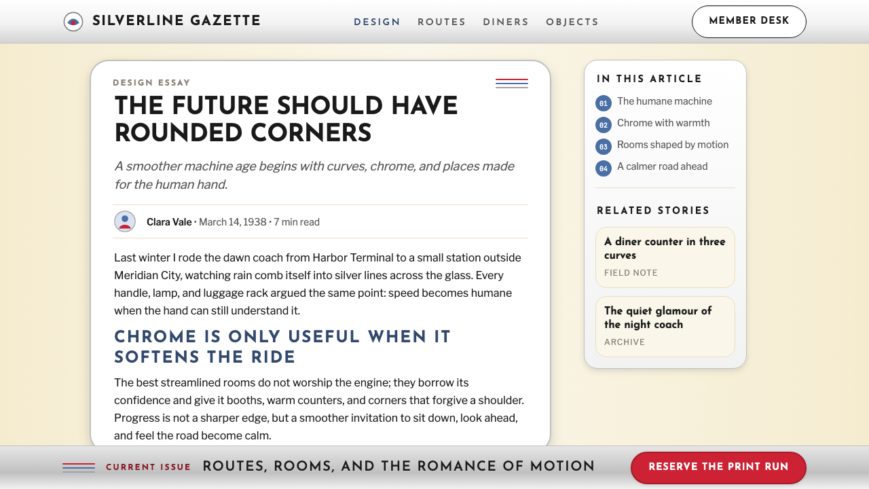Click the In This Article heading

650,79
